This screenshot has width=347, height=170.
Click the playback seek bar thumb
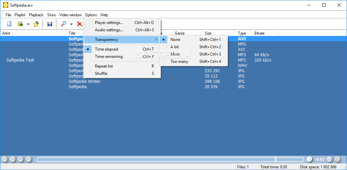point(276,159)
